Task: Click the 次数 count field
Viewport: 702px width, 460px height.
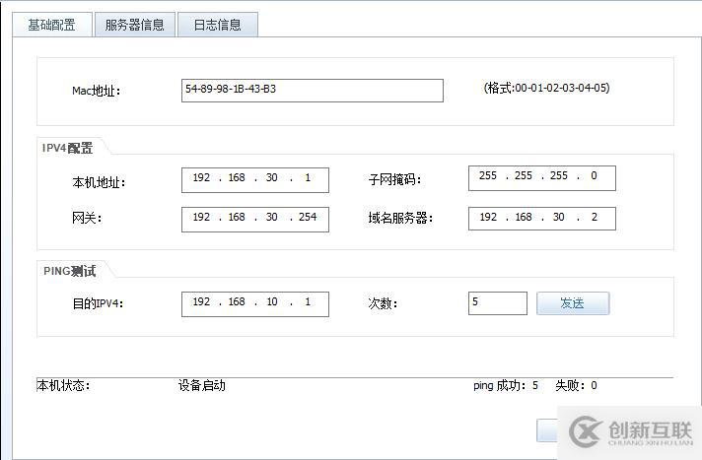Action: click(497, 303)
